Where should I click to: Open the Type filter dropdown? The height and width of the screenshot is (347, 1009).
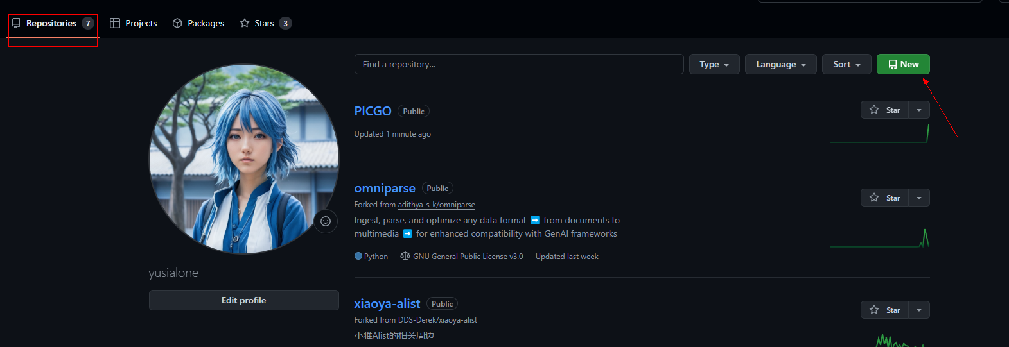pyautogui.click(x=714, y=64)
